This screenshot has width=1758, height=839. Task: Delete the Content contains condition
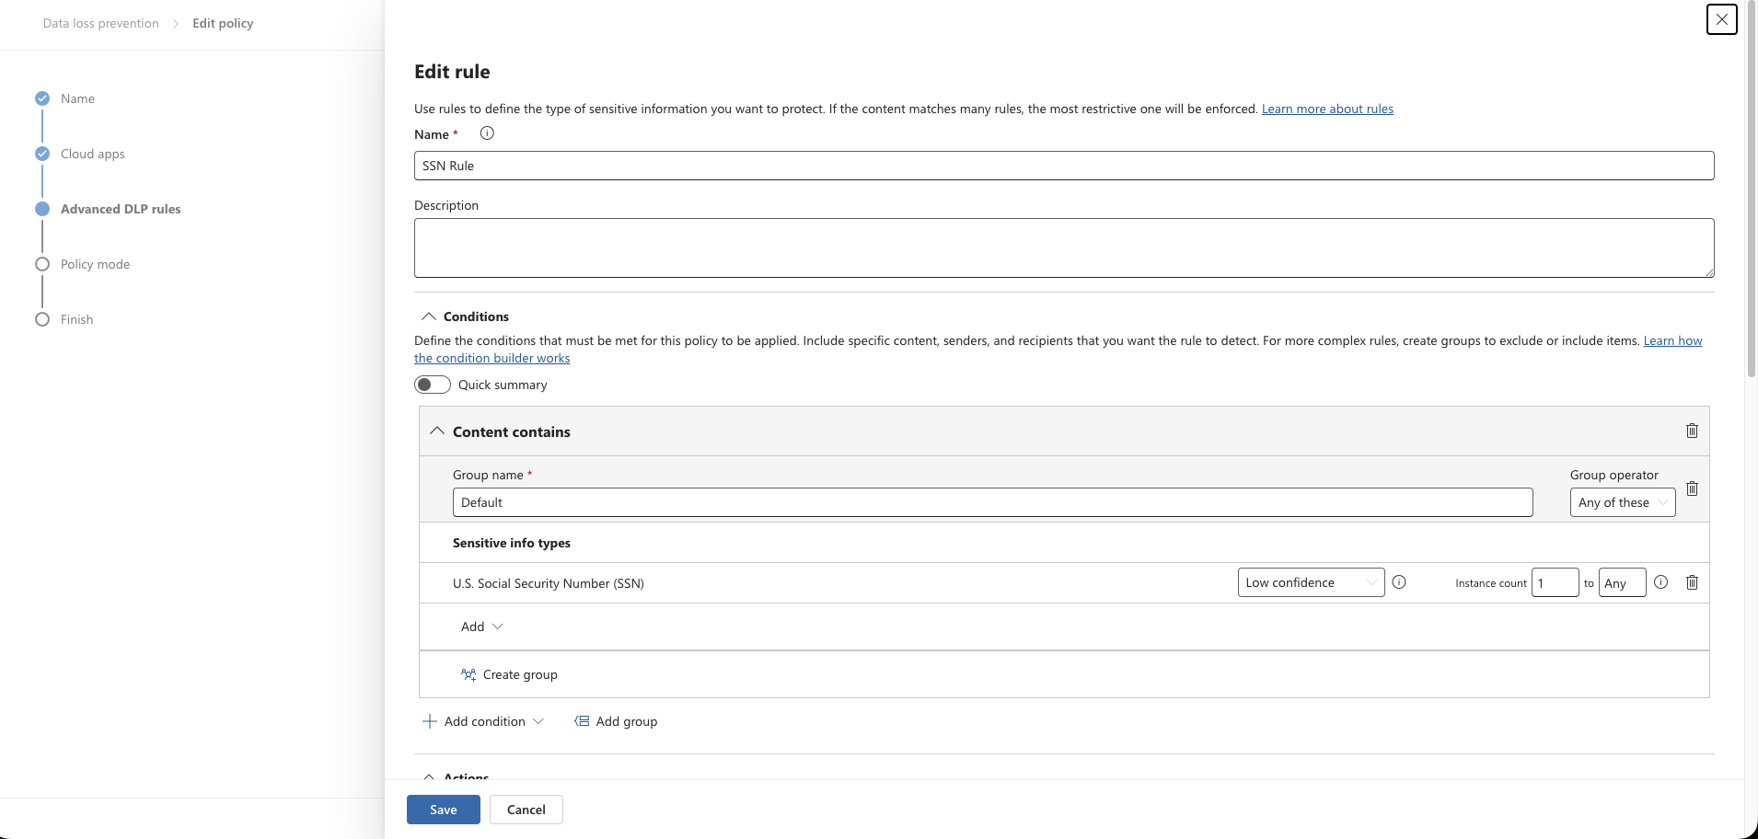pyautogui.click(x=1692, y=431)
